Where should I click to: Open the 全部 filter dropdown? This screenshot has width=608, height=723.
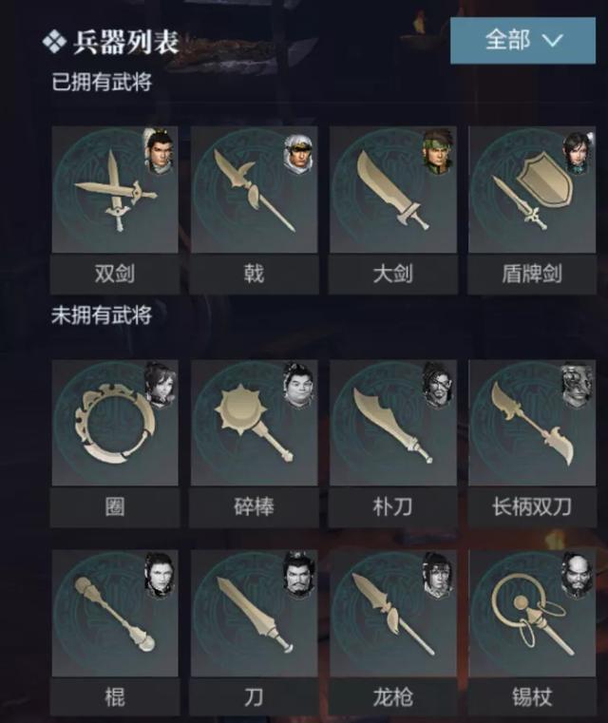[522, 41]
